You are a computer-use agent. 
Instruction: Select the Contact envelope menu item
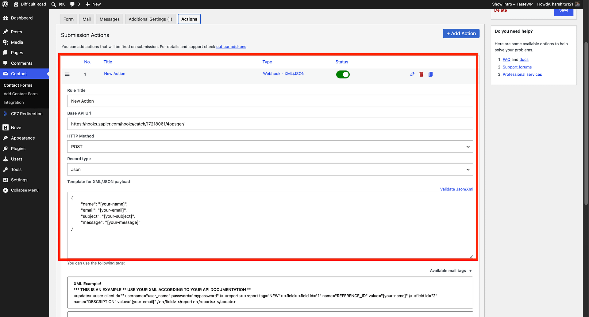point(25,74)
